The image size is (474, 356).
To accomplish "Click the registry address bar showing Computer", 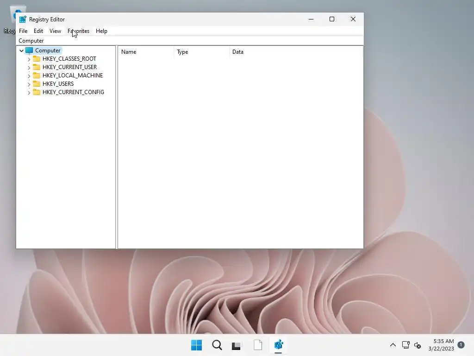I will click(x=190, y=41).
